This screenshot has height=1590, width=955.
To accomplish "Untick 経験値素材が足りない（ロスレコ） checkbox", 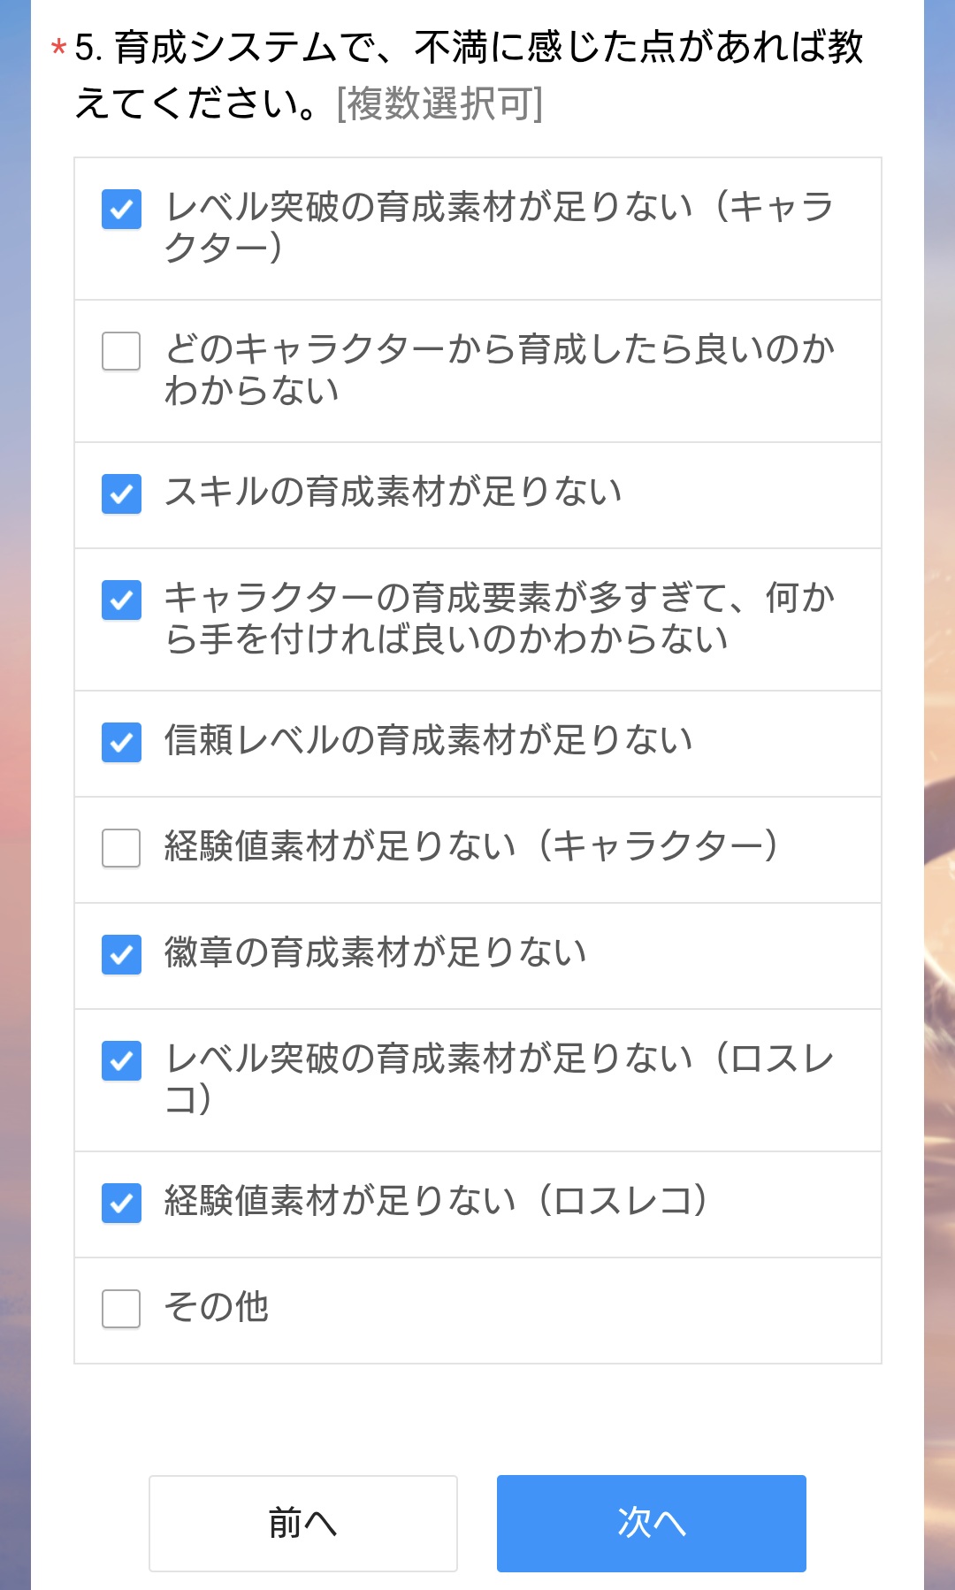I will coord(121,1203).
